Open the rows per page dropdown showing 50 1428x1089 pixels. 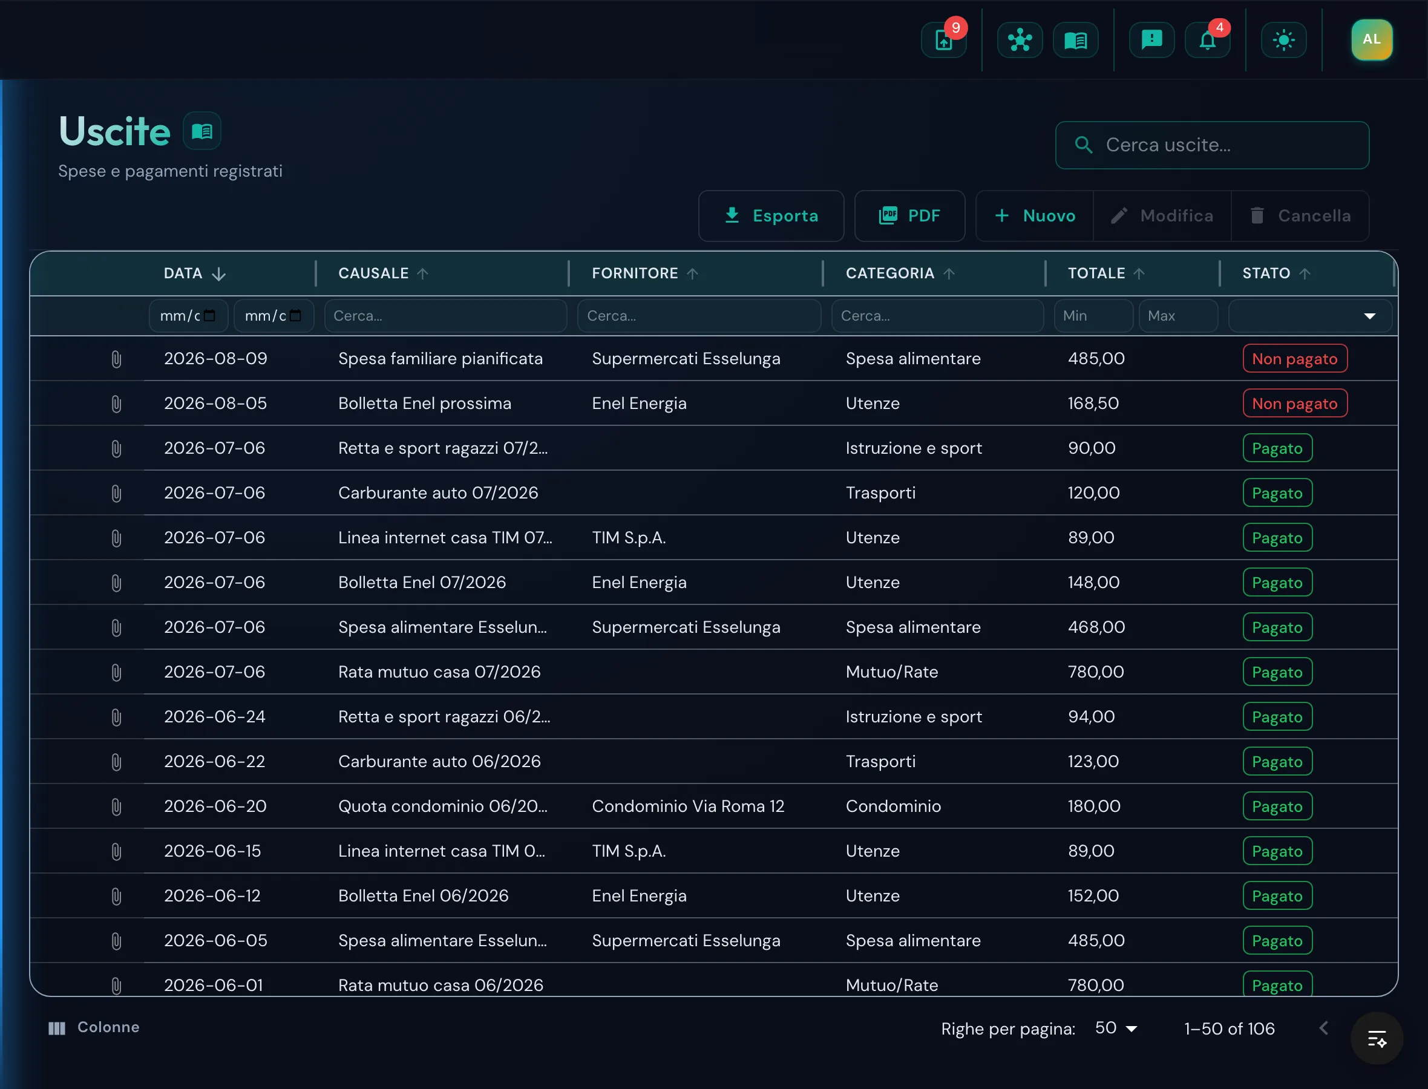tap(1116, 1028)
